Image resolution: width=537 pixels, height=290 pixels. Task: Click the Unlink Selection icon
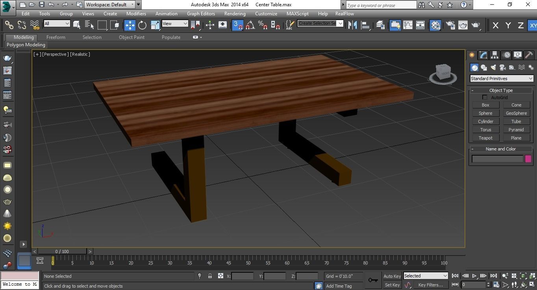coord(22,25)
